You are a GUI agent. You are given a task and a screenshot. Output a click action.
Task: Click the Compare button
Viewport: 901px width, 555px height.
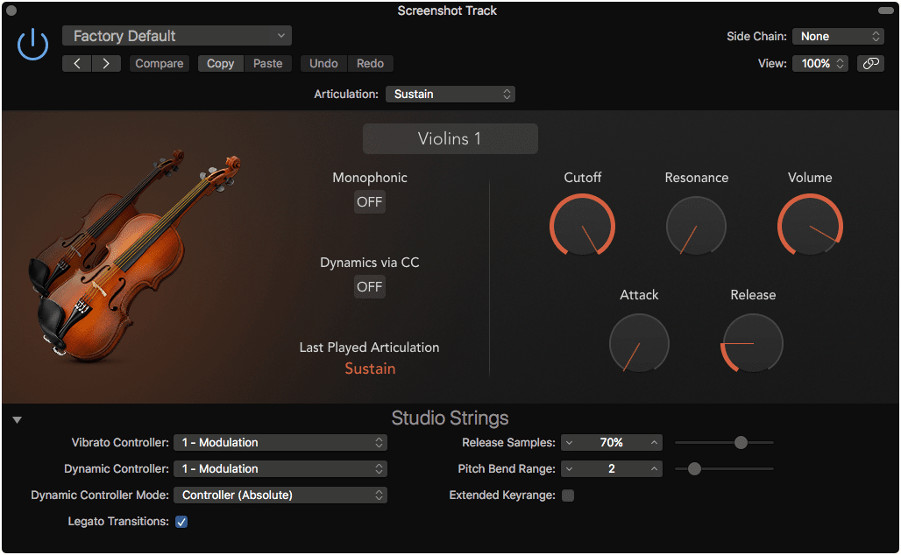pyautogui.click(x=159, y=63)
